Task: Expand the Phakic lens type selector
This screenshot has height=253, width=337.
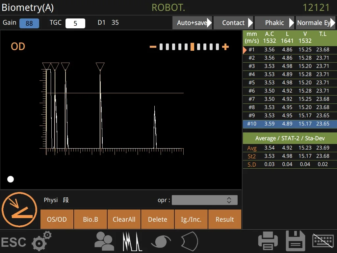Action: click(x=275, y=23)
